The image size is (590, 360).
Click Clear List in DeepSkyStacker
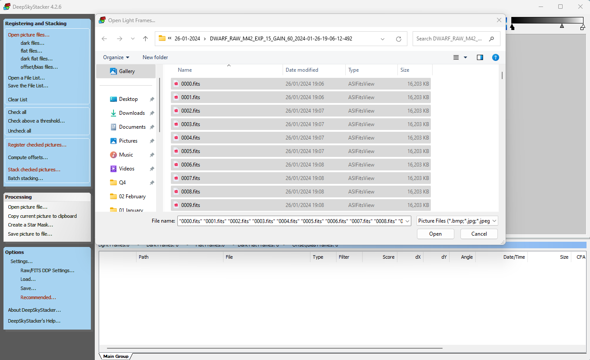[17, 100]
